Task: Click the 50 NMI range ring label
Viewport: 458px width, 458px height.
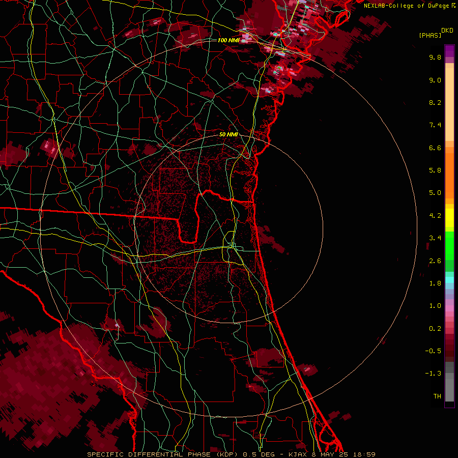Action: pos(228,134)
